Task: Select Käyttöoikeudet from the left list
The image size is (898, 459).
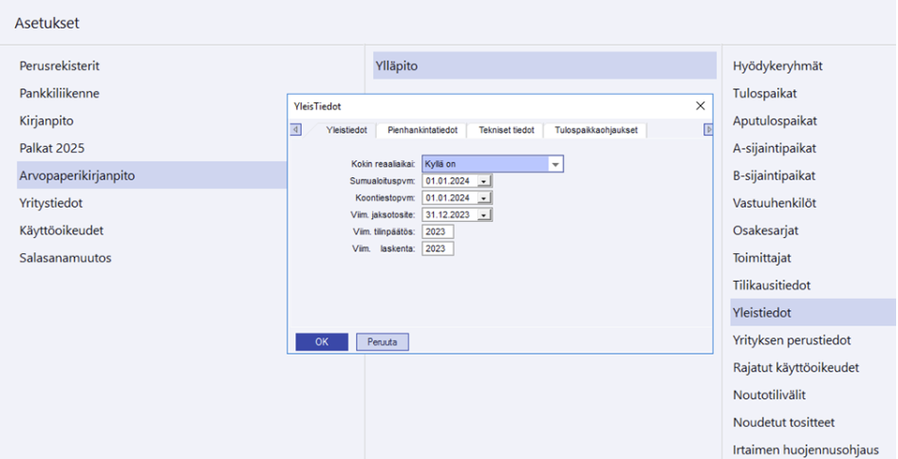Action: [62, 230]
